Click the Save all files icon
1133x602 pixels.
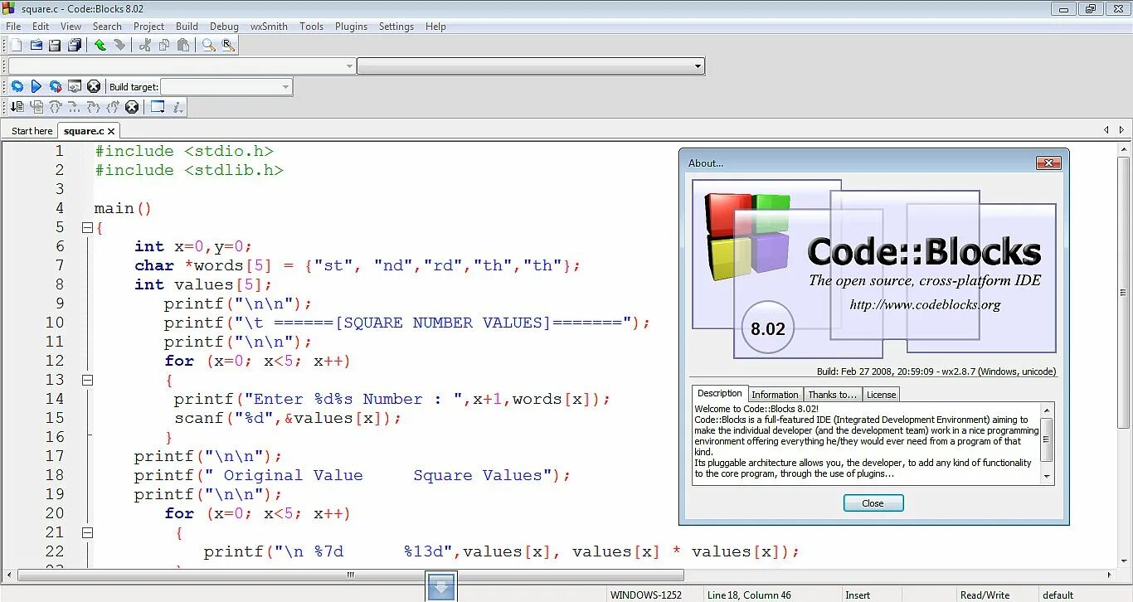75,46
